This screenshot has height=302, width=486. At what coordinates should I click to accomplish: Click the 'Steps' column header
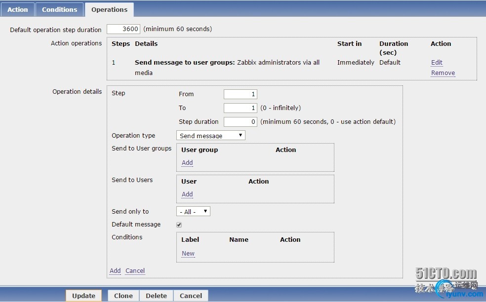[121, 44]
